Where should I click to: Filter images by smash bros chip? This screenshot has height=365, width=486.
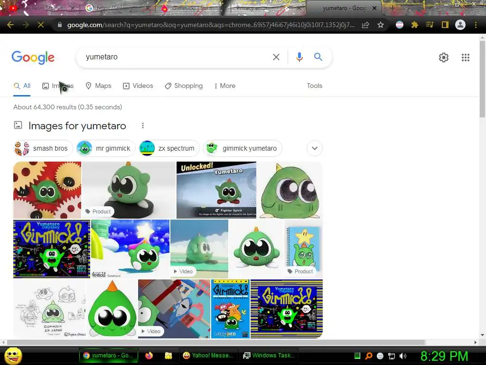(43, 148)
